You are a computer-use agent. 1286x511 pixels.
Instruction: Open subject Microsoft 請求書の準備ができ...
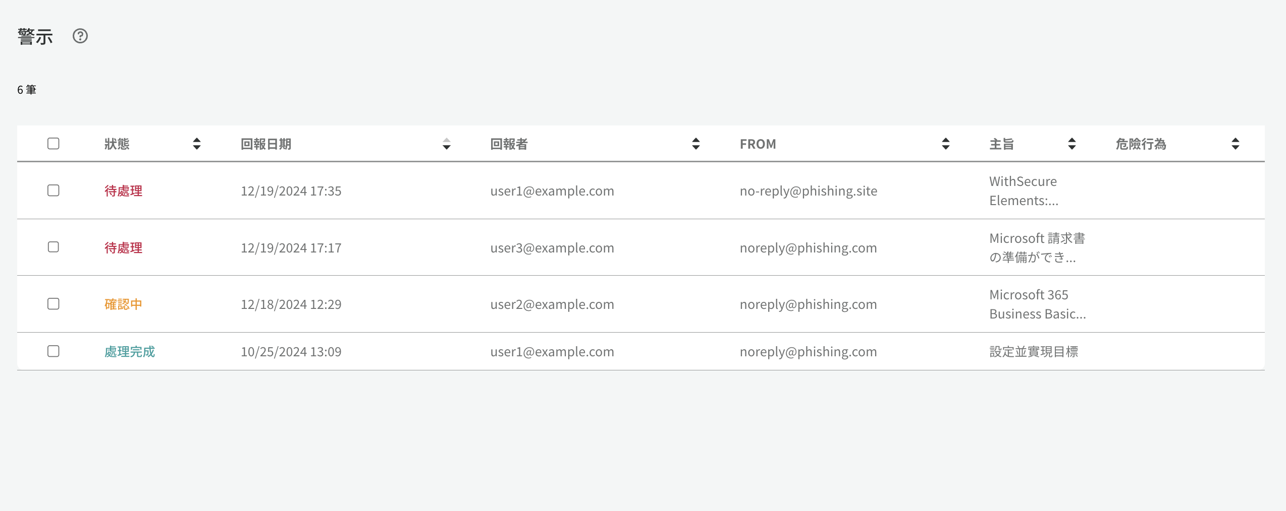1037,248
